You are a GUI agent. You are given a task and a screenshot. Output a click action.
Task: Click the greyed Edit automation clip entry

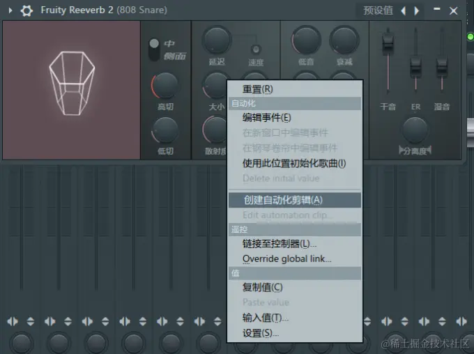click(295, 215)
